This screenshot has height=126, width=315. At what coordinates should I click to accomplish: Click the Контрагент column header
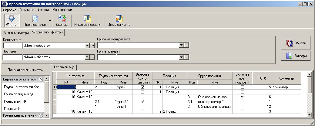75,76
